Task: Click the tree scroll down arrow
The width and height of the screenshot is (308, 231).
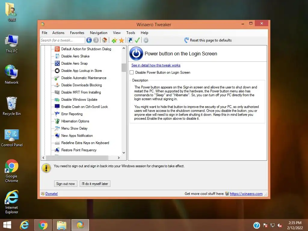Action: coord(124,152)
